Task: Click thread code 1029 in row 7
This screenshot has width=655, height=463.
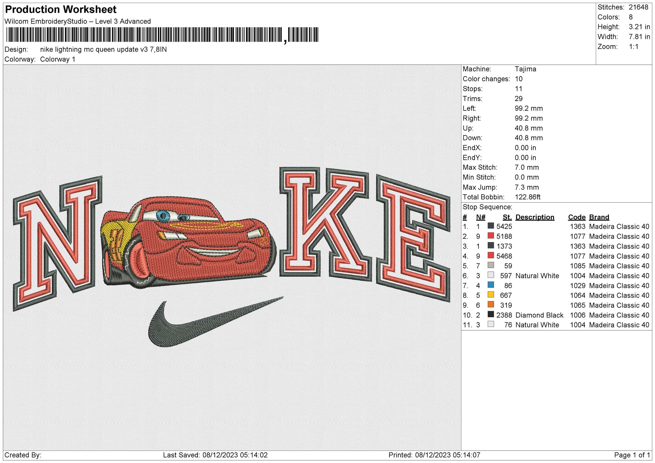Action: click(578, 286)
